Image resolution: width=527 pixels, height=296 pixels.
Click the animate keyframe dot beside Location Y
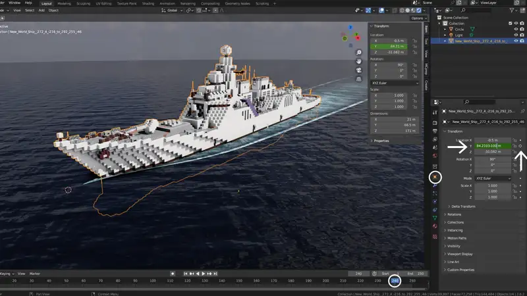point(520,145)
